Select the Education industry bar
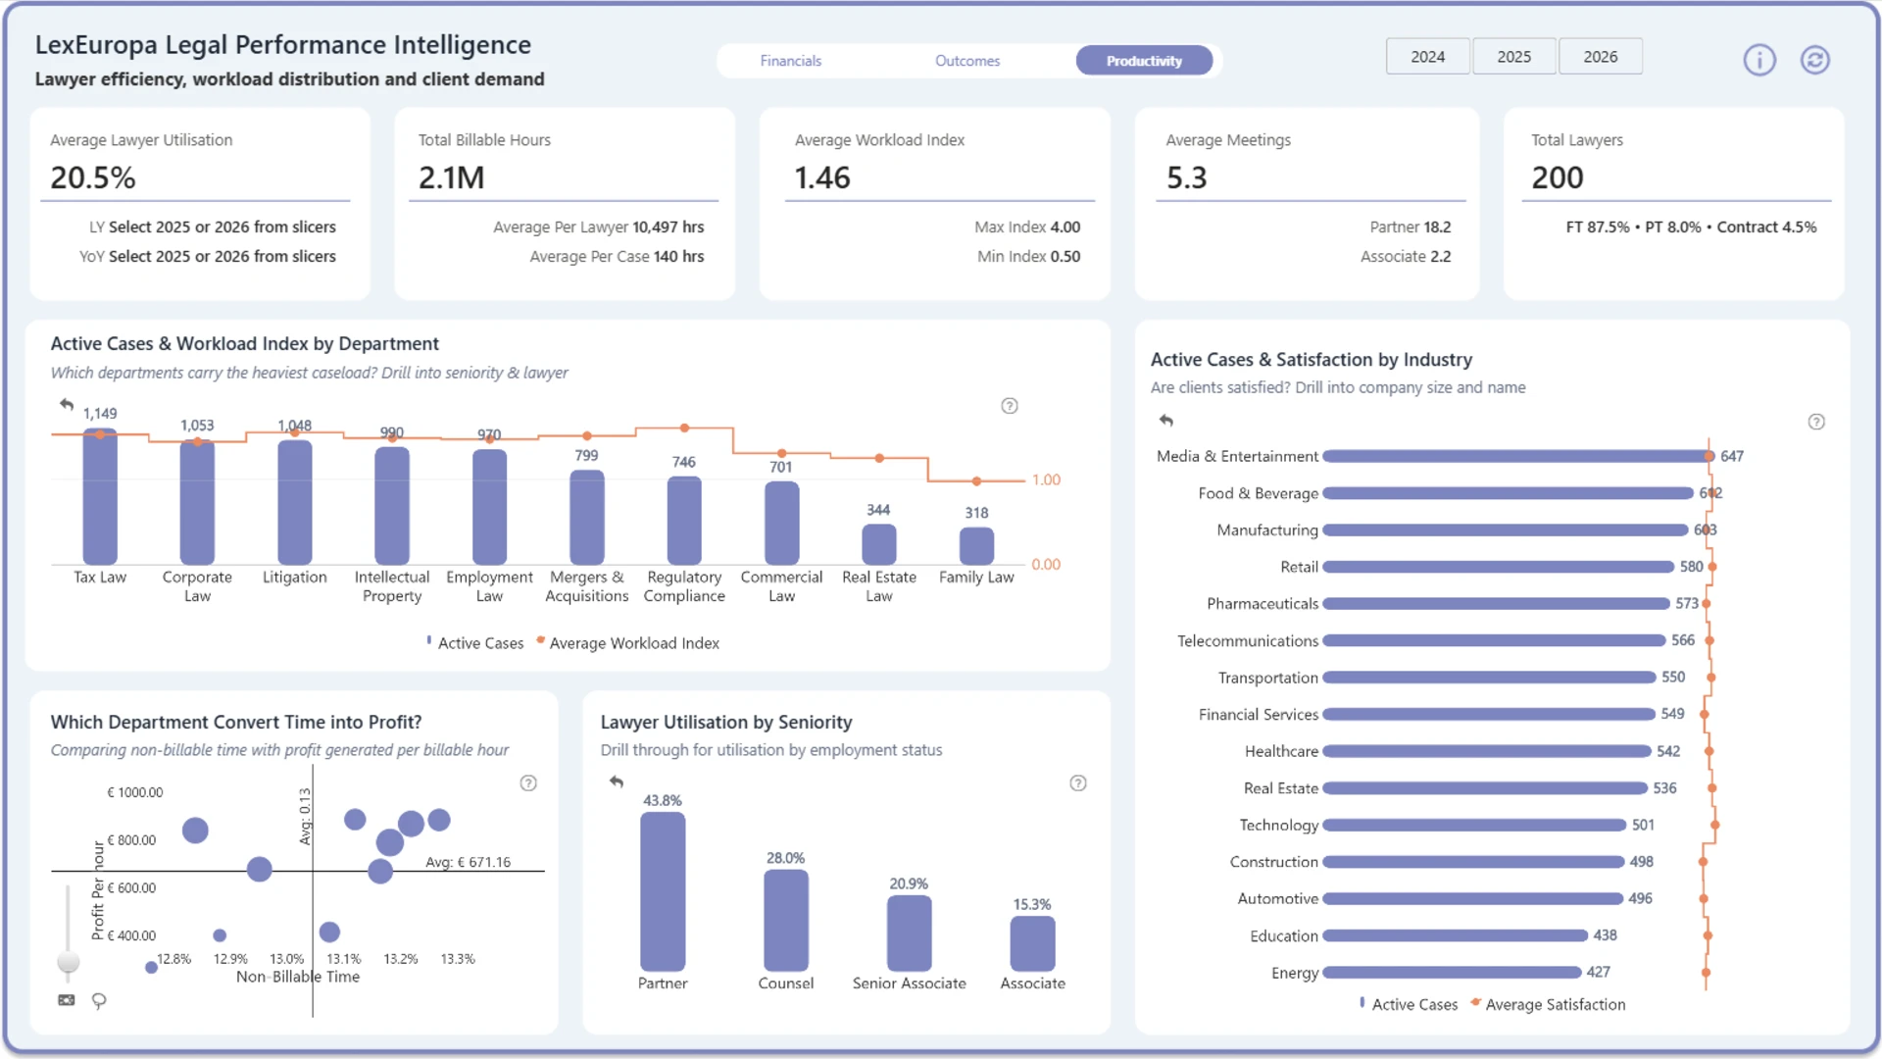The width and height of the screenshot is (1882, 1059). pyautogui.click(x=1456, y=935)
